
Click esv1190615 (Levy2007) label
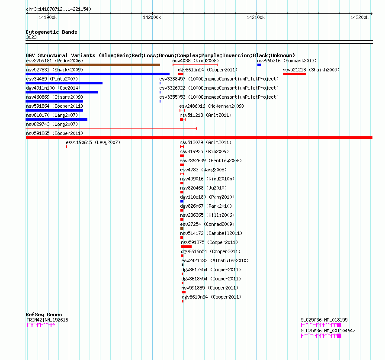click(x=93, y=142)
